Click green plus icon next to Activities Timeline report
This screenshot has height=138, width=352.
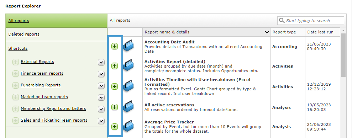coord(115,86)
